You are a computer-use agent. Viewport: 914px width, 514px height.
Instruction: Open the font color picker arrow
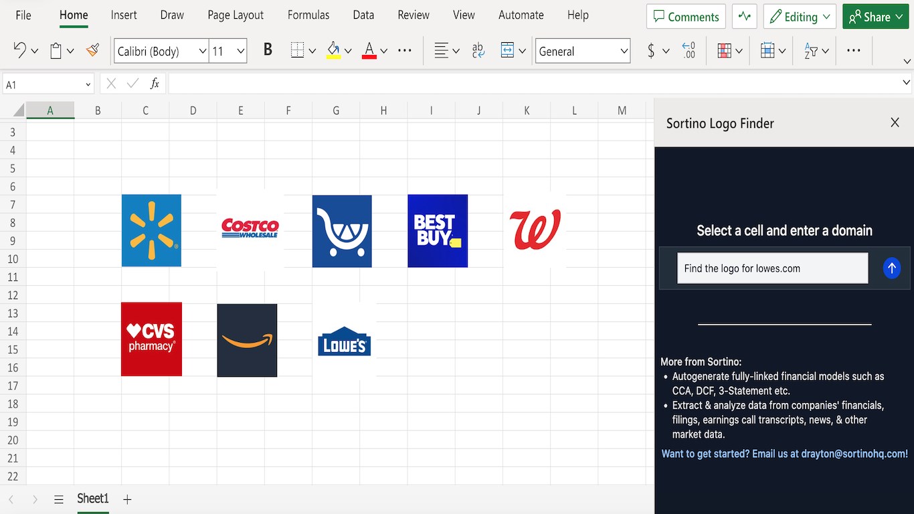pyautogui.click(x=384, y=51)
